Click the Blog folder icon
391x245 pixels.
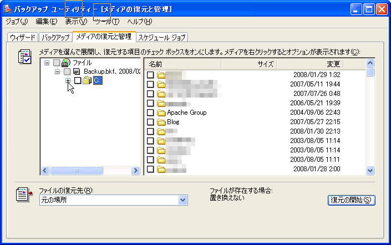[x=161, y=122]
